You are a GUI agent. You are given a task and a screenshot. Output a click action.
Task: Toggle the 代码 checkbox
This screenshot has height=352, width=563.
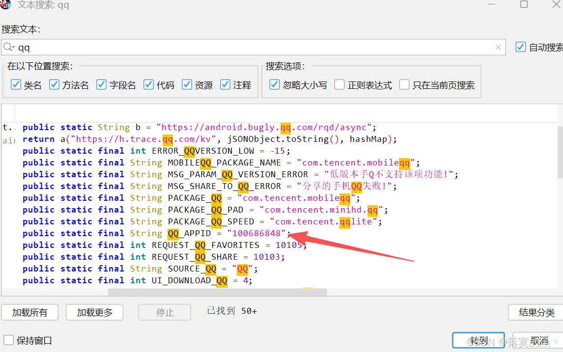coord(149,84)
